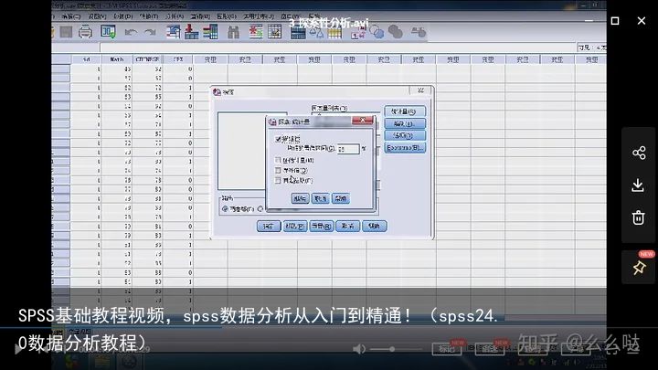Click the video play button at bottom left
Viewport: 658px width, 370px height.
(x=18, y=349)
